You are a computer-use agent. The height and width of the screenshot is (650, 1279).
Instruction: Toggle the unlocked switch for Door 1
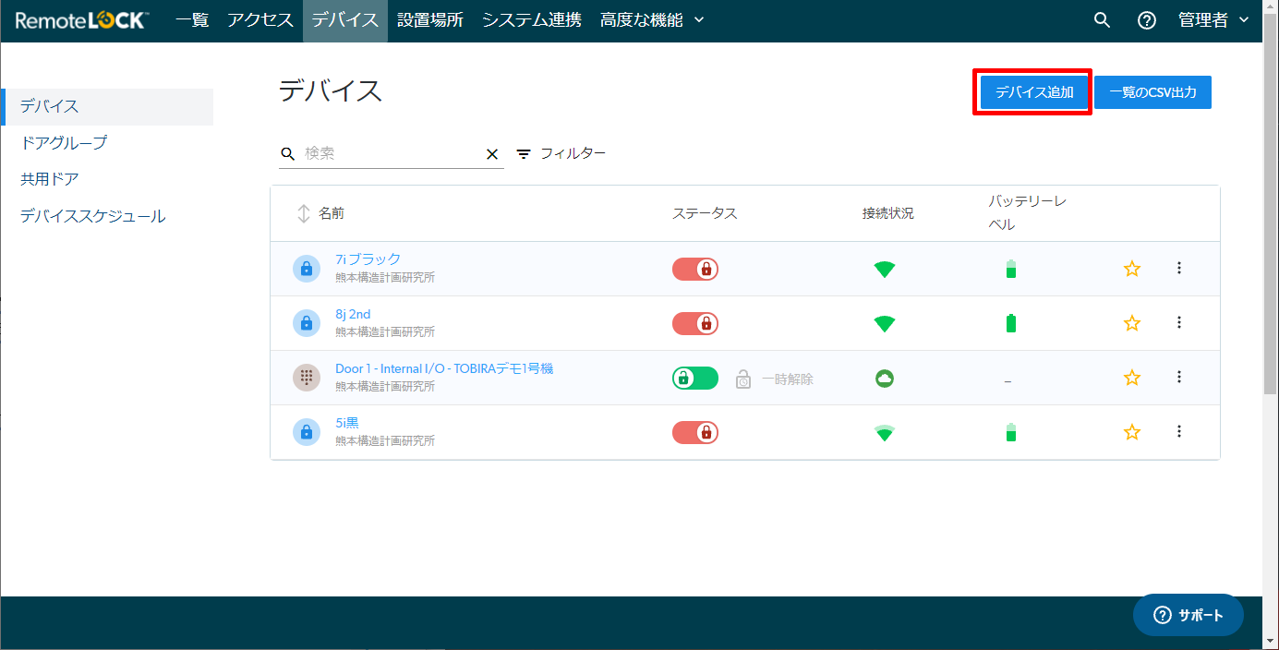click(x=695, y=378)
